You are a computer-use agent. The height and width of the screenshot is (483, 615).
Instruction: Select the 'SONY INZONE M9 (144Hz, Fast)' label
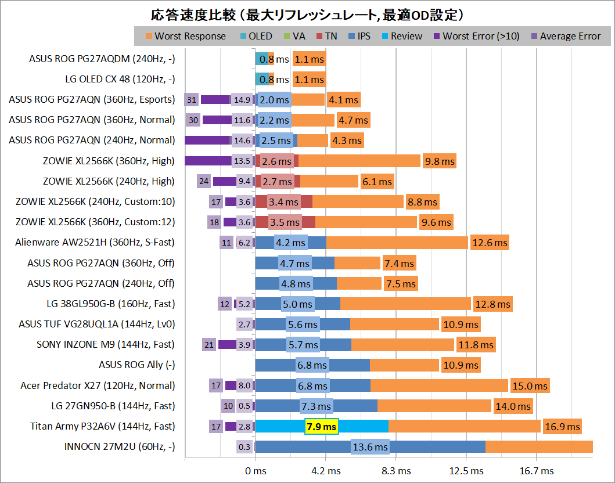pyautogui.click(x=106, y=345)
